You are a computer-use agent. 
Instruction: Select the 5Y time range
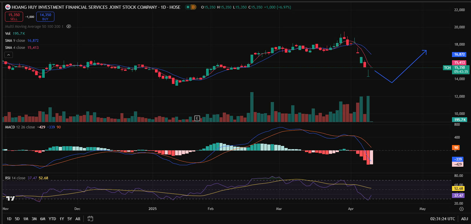(x=70, y=219)
